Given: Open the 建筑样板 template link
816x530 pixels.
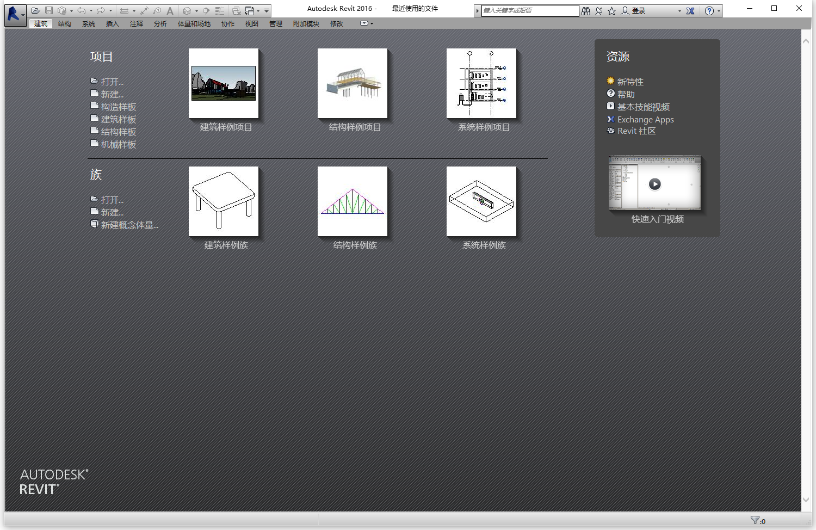Looking at the screenshot, I should pos(119,119).
